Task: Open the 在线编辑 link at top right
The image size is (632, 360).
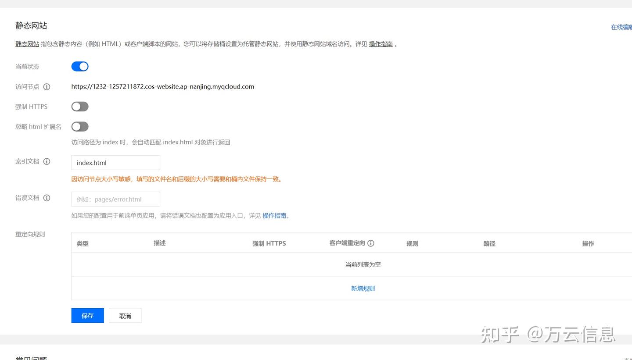Action: pyautogui.click(x=621, y=27)
